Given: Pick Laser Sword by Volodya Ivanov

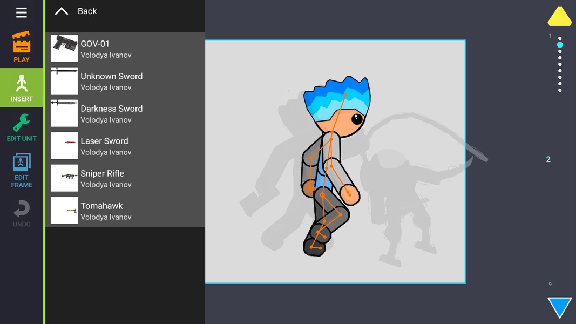Looking at the screenshot, I should click(x=125, y=146).
